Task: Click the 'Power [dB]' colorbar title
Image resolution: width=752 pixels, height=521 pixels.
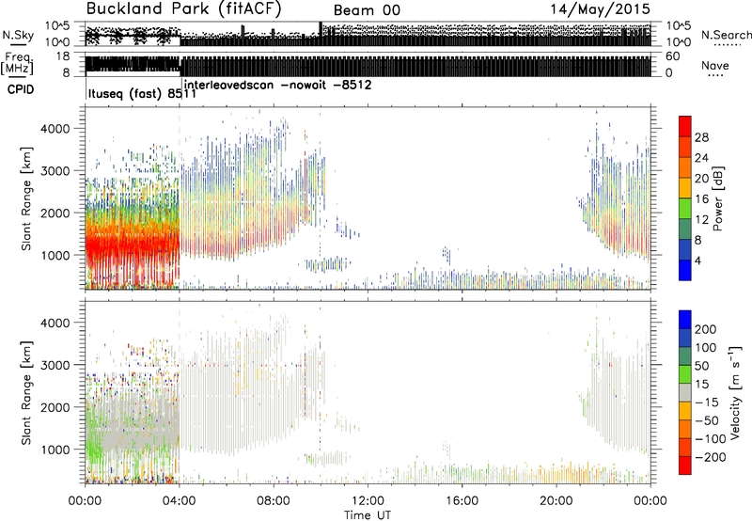Action: point(717,198)
